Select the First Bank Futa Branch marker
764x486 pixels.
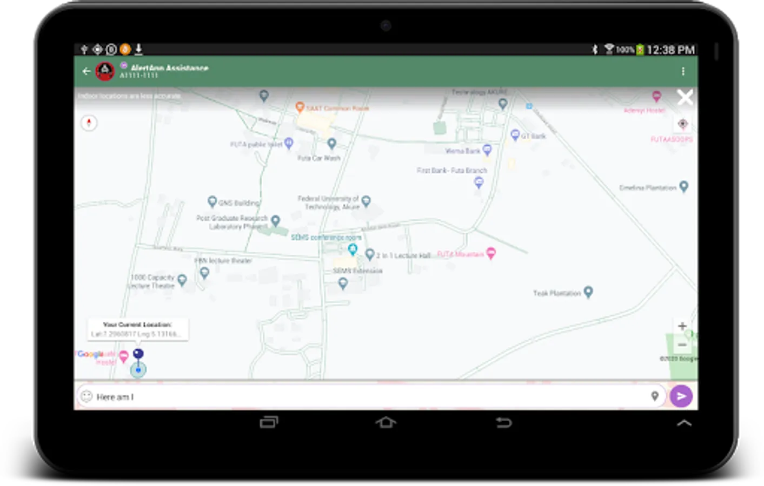click(x=479, y=183)
